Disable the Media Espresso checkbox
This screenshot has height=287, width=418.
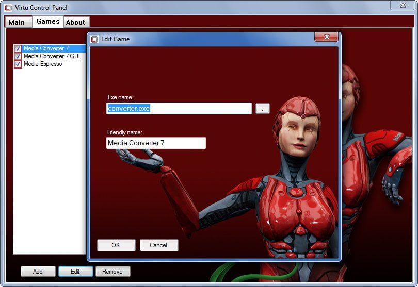(x=18, y=64)
